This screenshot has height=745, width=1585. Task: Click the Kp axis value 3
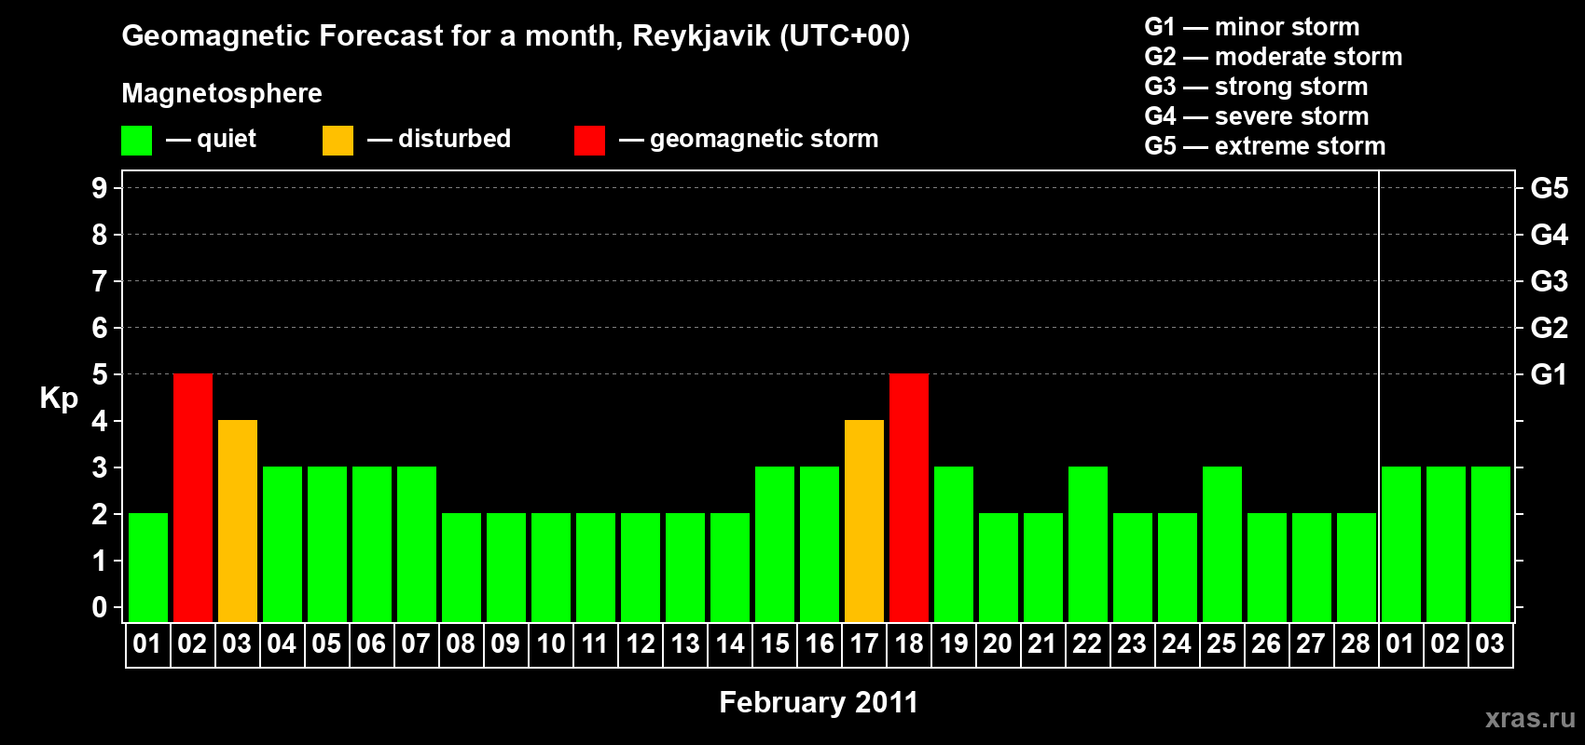click(x=100, y=467)
